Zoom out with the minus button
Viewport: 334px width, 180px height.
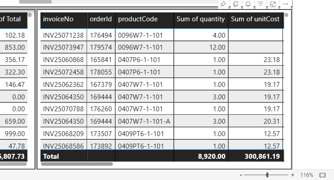pyautogui.click(x=241, y=175)
